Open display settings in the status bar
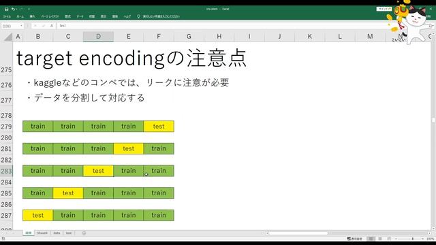Viewport: 436px width, 245px height. click(x=355, y=239)
